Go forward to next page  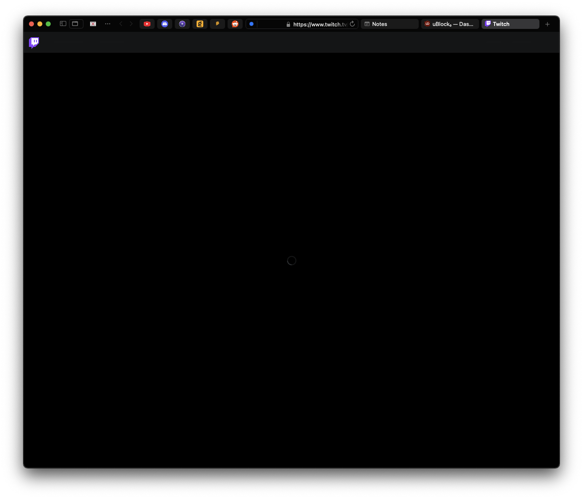pos(131,24)
